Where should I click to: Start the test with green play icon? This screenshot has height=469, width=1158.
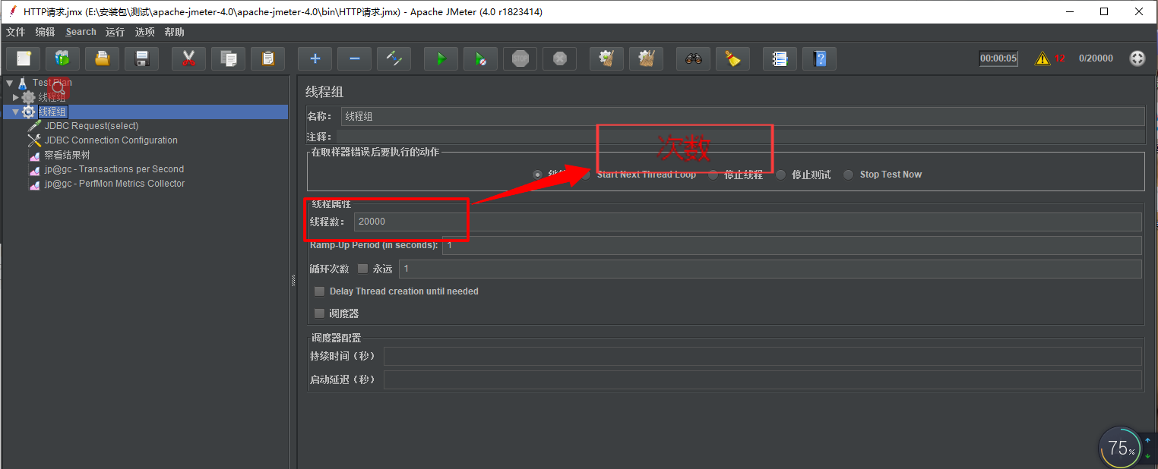[x=441, y=58]
